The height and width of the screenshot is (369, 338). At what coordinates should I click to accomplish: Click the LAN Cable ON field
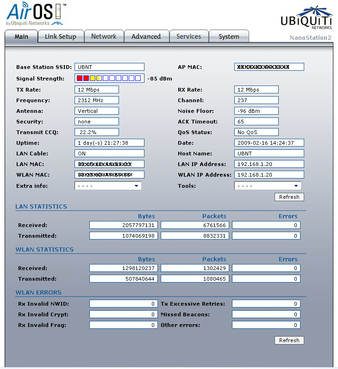(x=109, y=154)
